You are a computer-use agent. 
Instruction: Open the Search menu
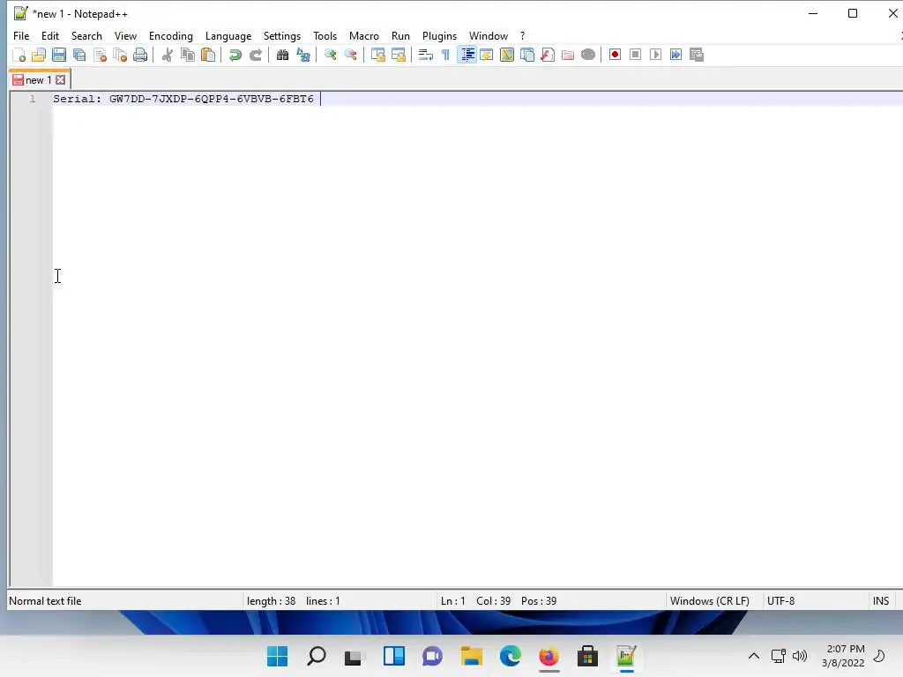pyautogui.click(x=86, y=35)
